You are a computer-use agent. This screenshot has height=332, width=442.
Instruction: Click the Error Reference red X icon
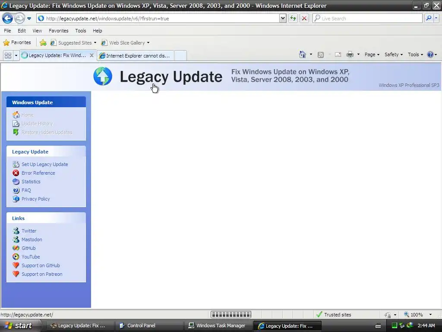16,173
